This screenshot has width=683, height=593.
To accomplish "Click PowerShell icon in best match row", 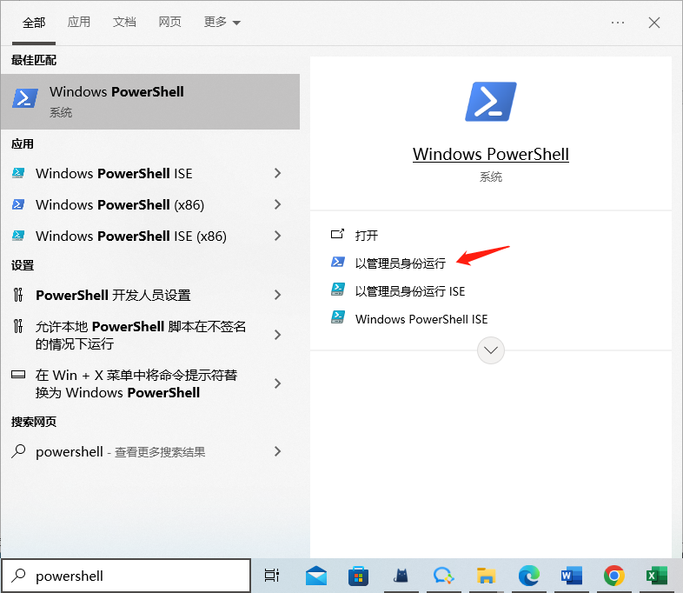I will (x=25, y=98).
